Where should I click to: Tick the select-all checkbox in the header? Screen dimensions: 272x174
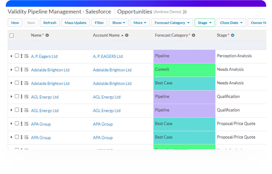click(x=12, y=35)
